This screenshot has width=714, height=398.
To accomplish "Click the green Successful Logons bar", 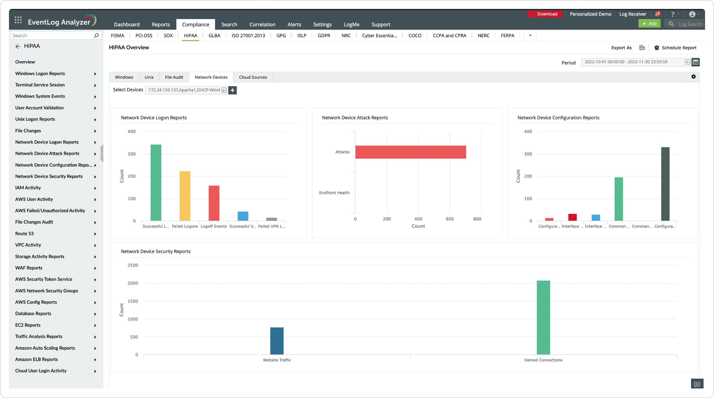I will coord(156,182).
